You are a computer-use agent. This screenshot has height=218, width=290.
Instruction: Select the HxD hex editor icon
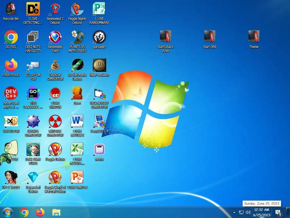[x=11, y=121]
